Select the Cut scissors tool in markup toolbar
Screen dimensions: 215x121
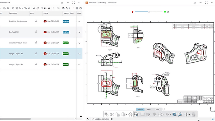point(112,114)
